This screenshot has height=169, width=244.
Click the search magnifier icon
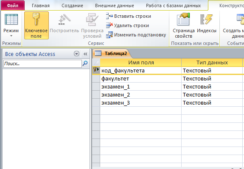point(85,64)
